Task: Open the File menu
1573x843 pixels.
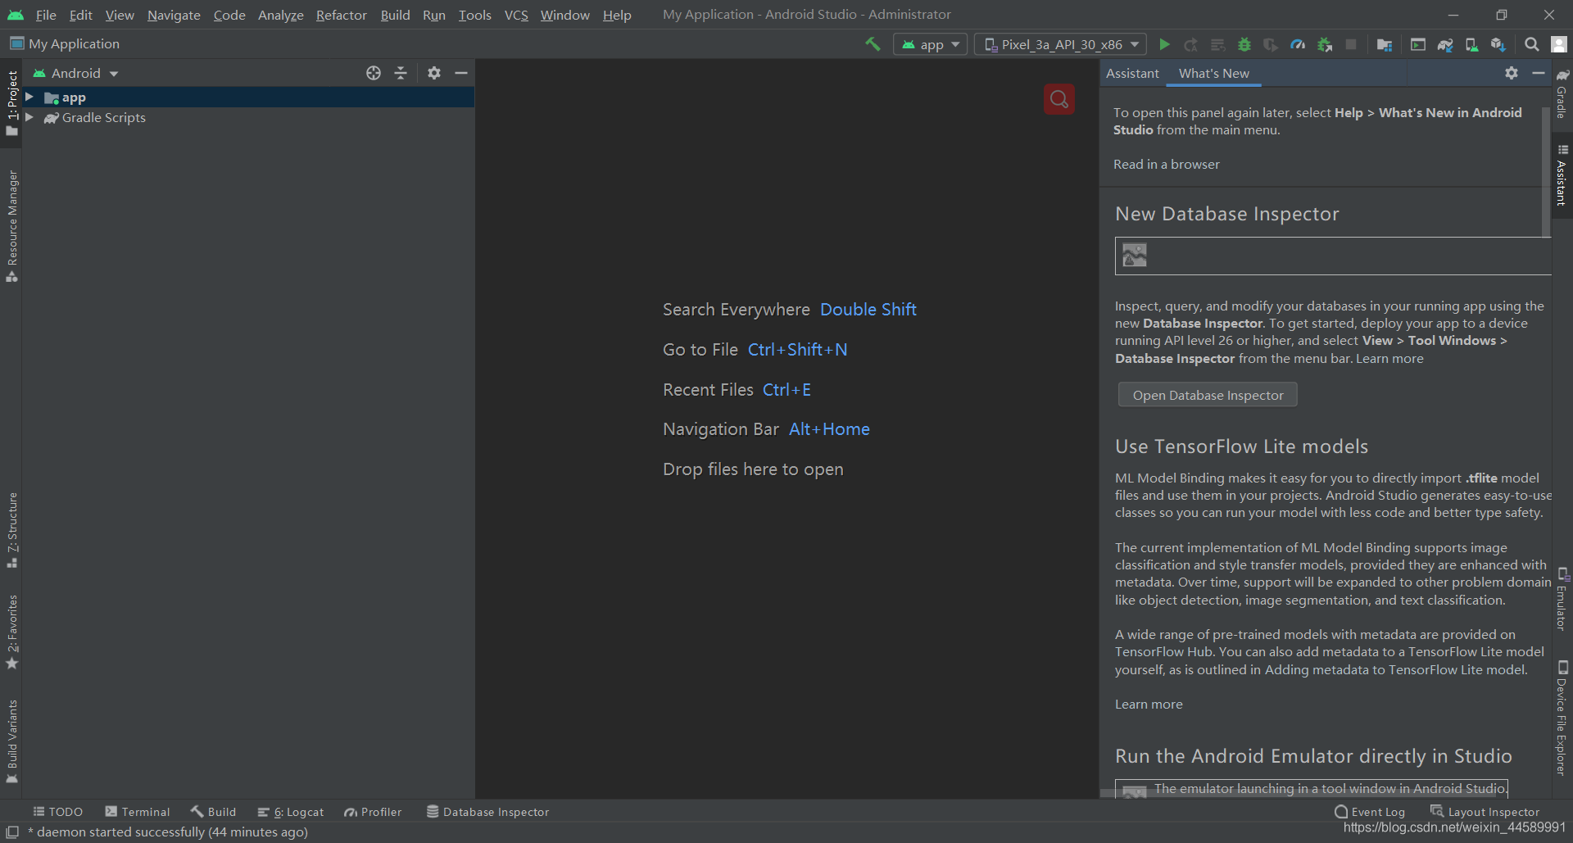Action: 46,15
